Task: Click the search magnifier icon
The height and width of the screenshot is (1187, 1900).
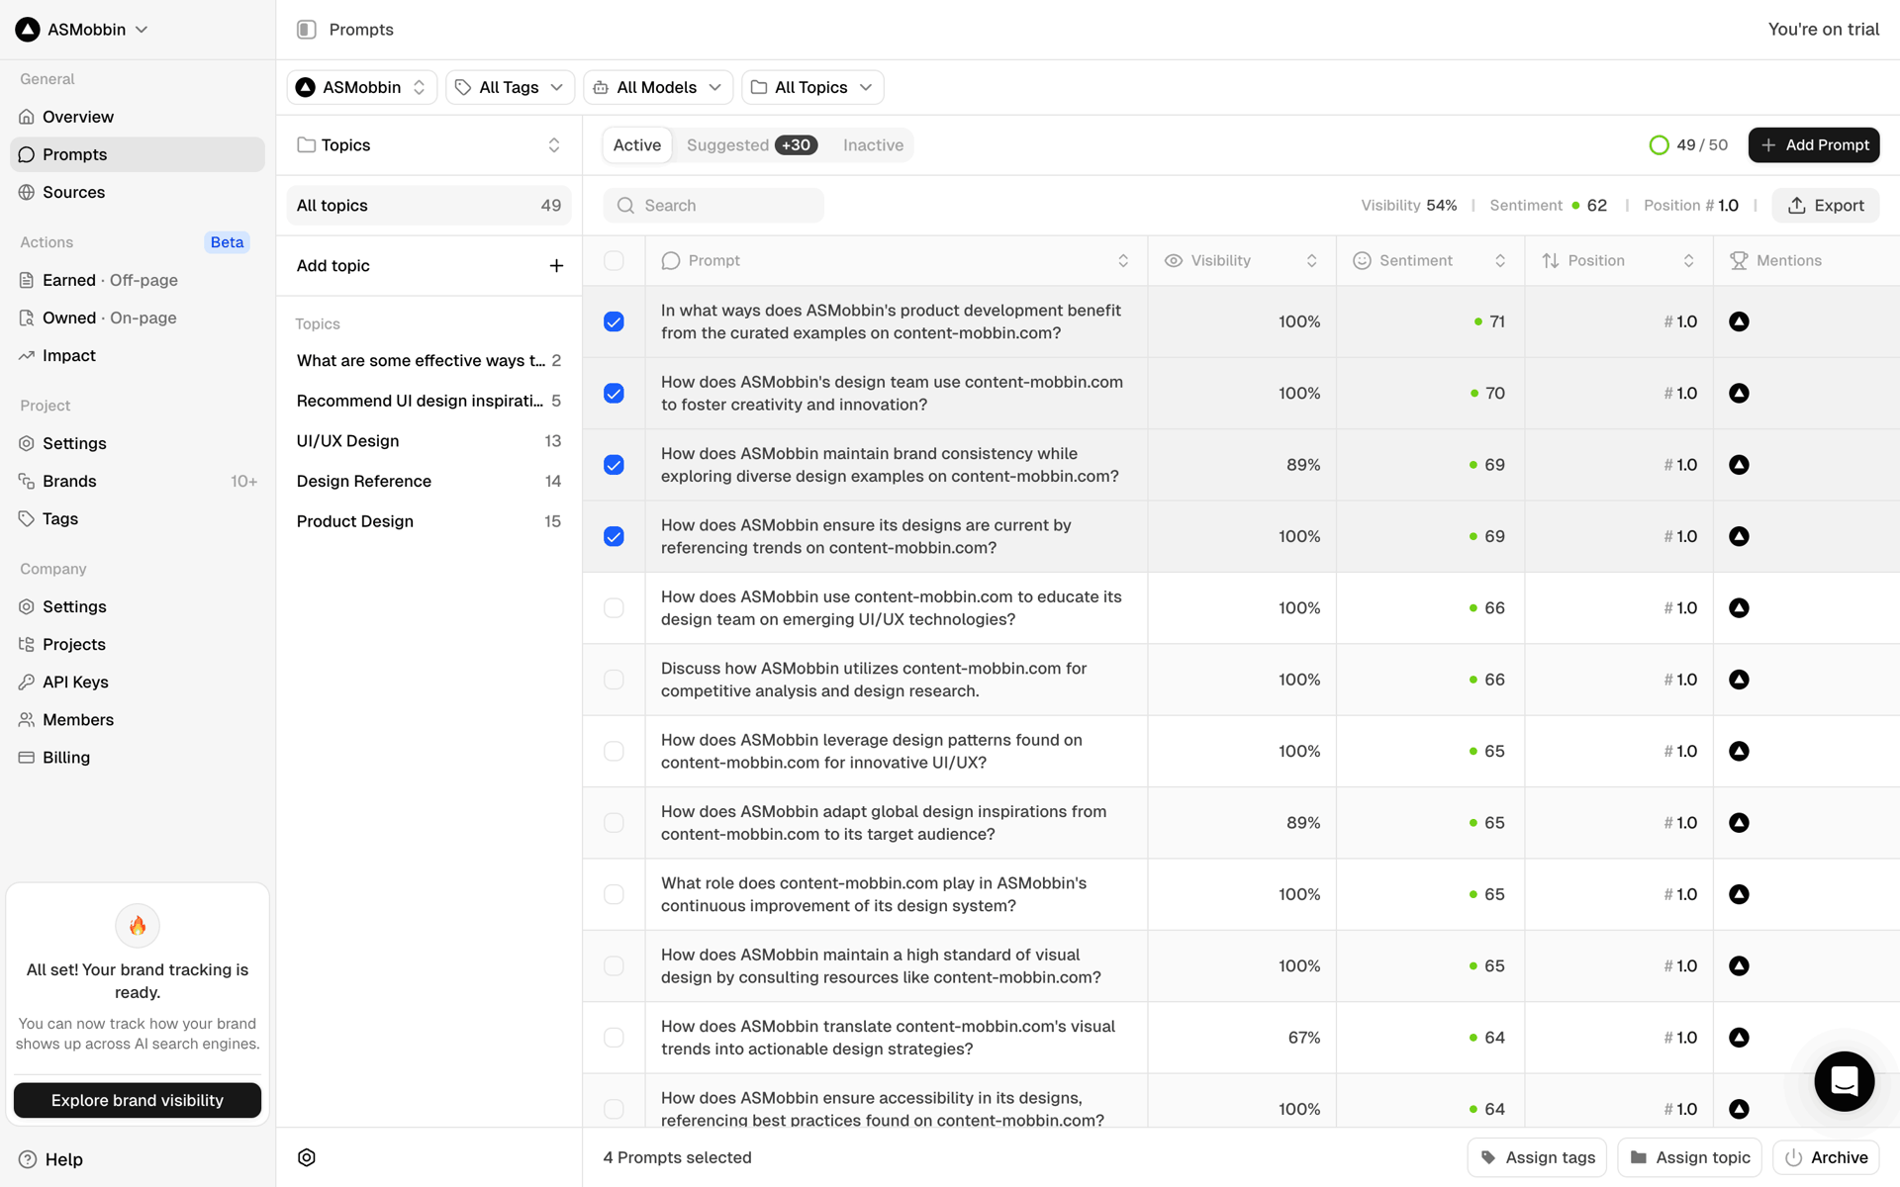Action: click(625, 205)
